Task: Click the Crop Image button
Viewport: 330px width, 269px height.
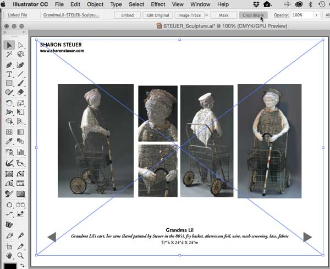Action: 253,15
